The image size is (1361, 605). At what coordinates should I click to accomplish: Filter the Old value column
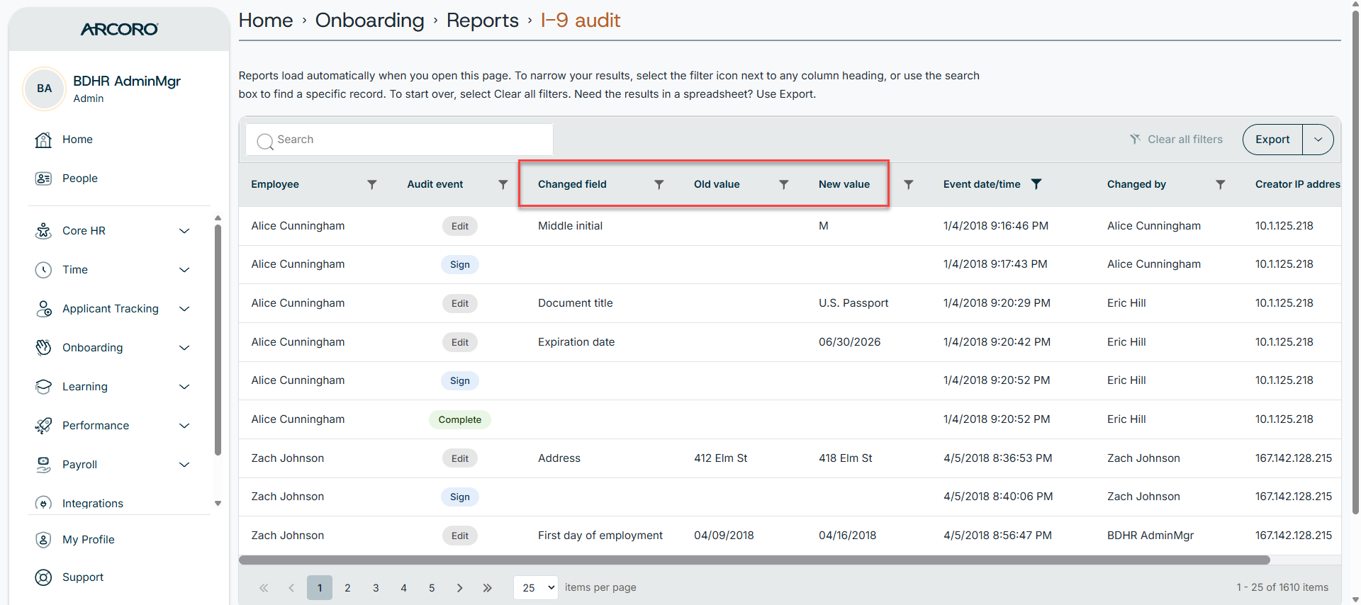(783, 184)
